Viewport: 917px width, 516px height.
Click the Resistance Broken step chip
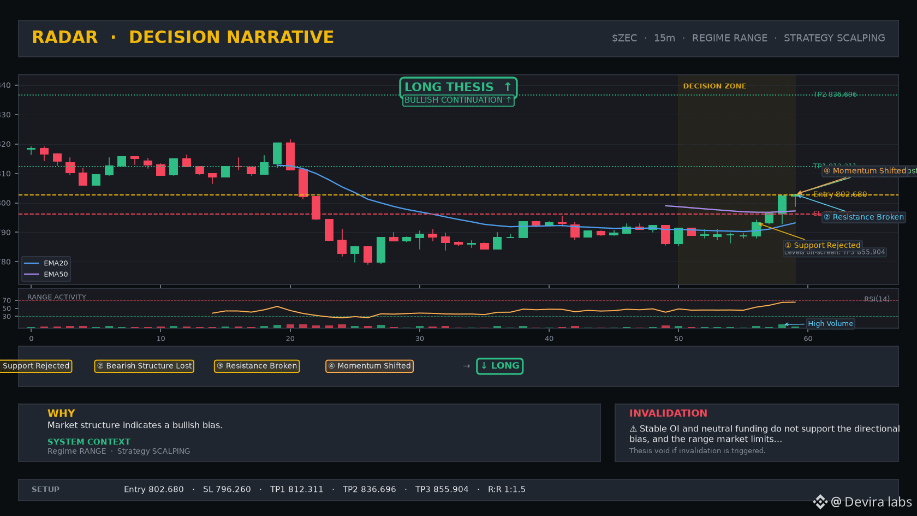coord(257,366)
